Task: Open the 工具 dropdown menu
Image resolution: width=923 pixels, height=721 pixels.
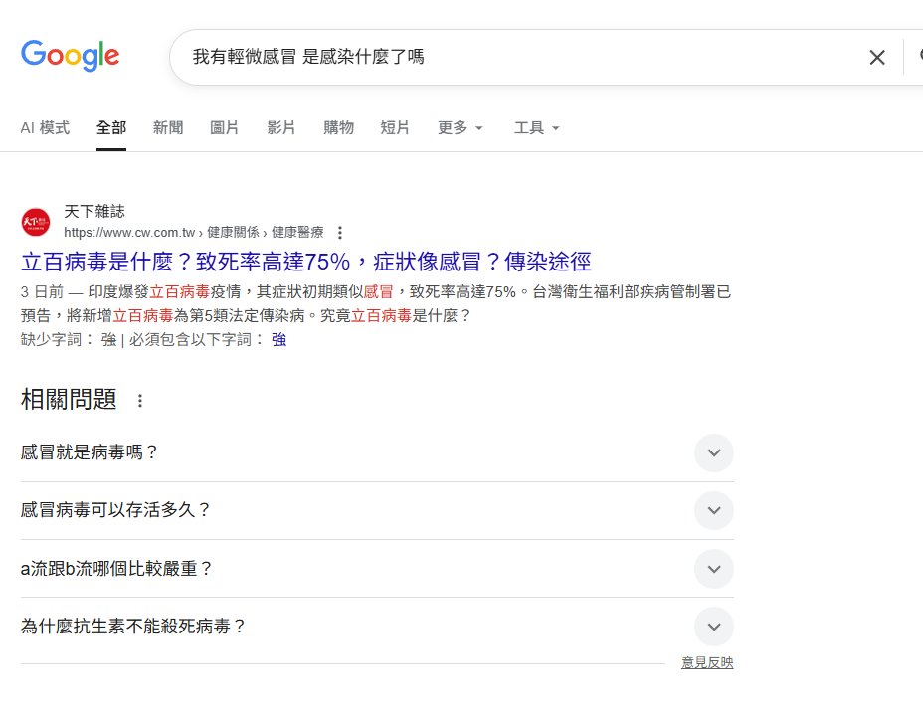Action: tap(536, 127)
